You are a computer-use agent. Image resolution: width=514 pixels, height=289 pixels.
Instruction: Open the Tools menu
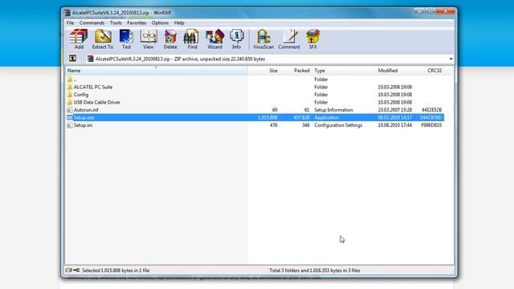pyautogui.click(x=116, y=23)
